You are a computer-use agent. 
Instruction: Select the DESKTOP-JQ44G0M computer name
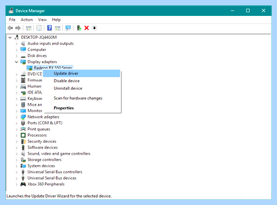pyautogui.click(x=39, y=37)
